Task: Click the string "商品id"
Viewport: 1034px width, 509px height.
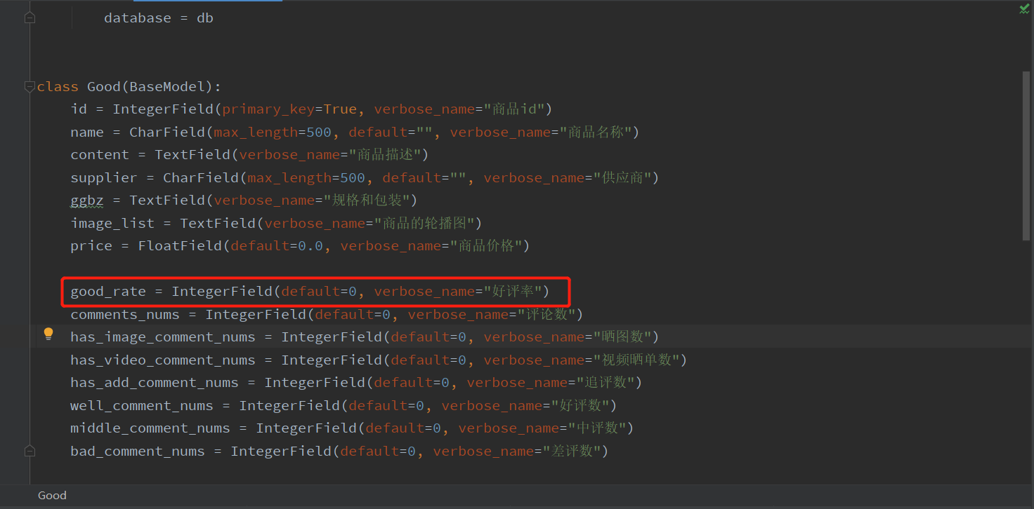Action: click(x=515, y=109)
